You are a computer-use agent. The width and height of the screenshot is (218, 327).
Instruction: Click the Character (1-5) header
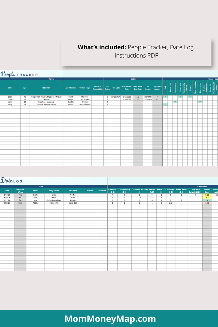(113, 190)
